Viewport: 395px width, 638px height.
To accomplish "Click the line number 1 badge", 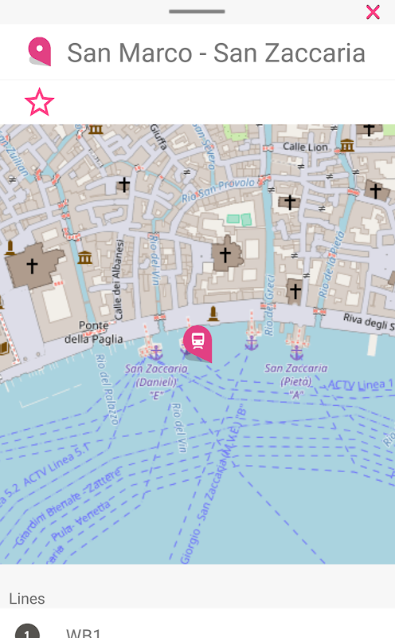I will tap(27, 632).
